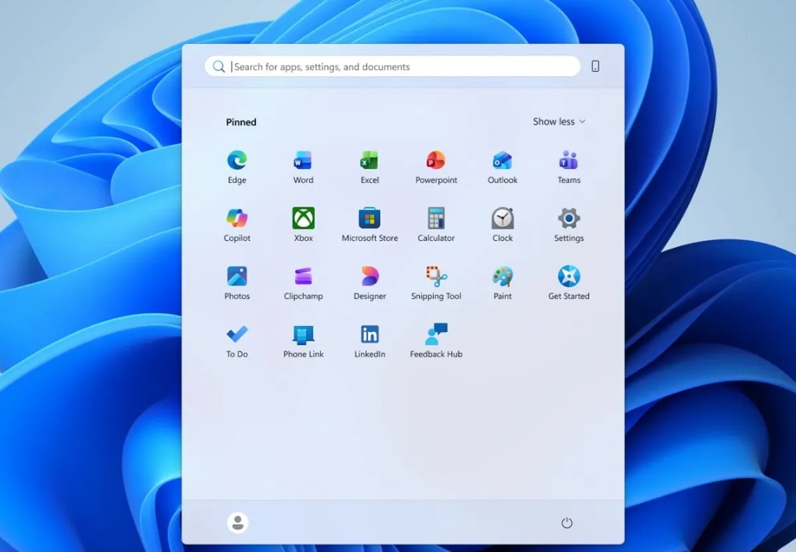The width and height of the screenshot is (796, 552).
Task: Launch Word from pinned apps
Action: (x=303, y=167)
